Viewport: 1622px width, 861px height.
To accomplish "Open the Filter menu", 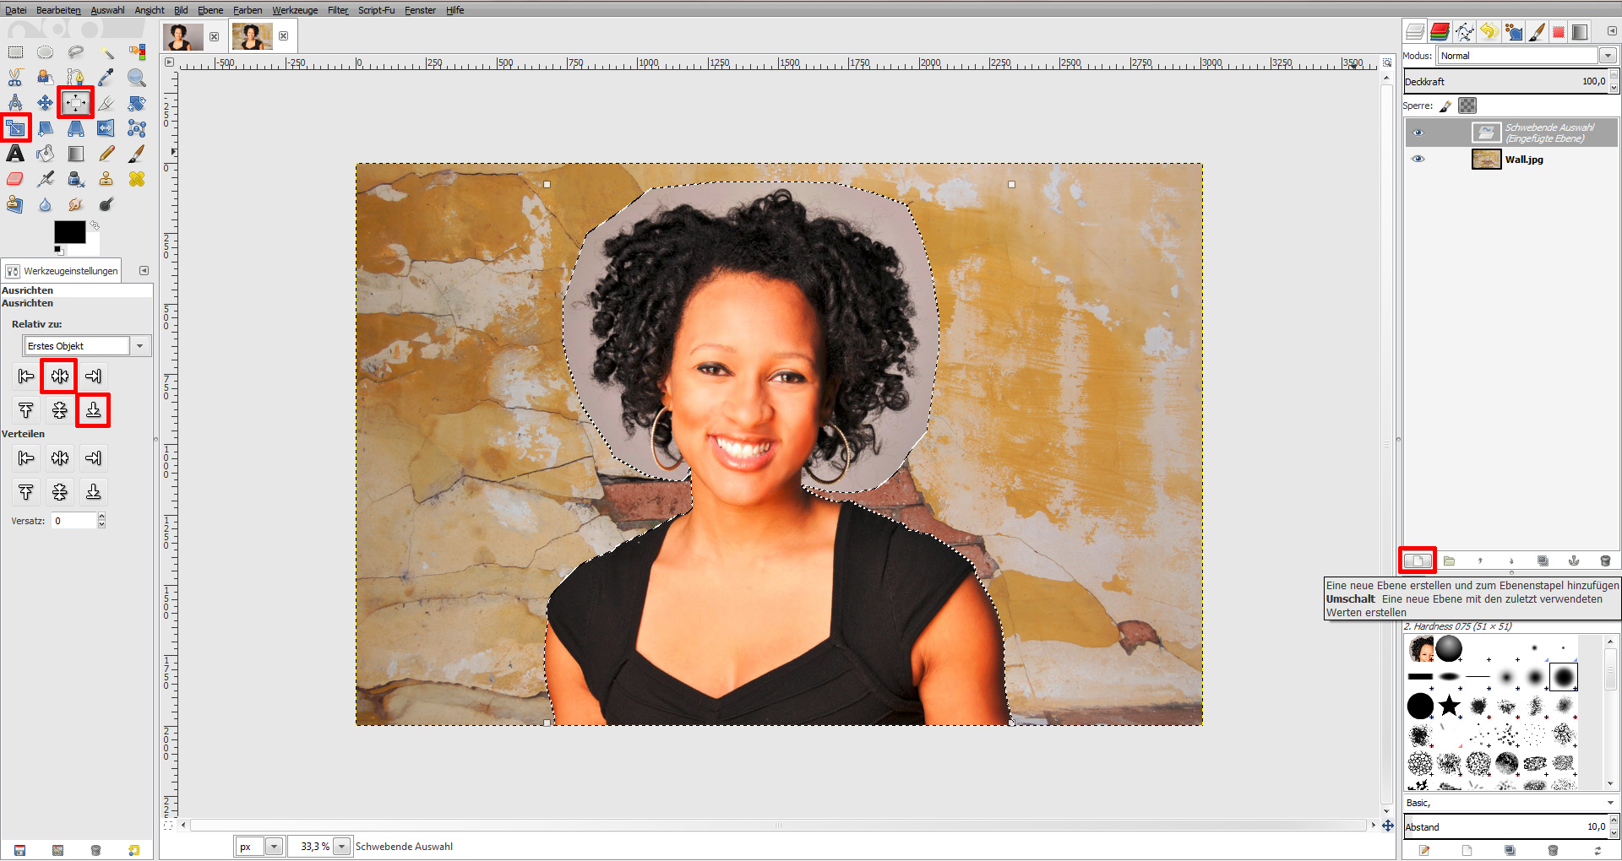I will point(337,9).
